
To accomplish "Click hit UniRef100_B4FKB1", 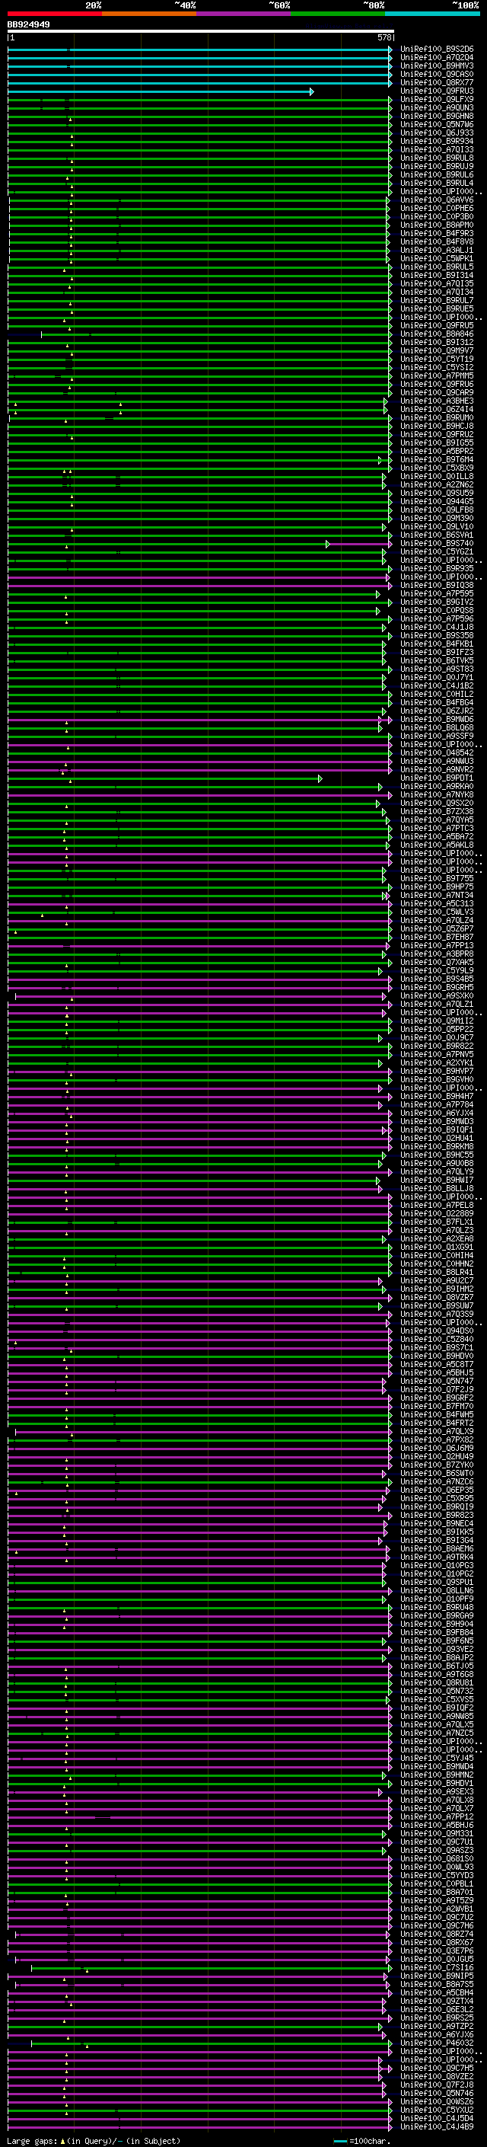I will (436, 644).
